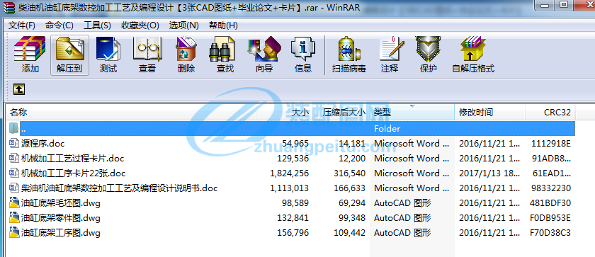Click the AutoCAD icon of 油缸底架工序图.dwg

tap(14, 232)
